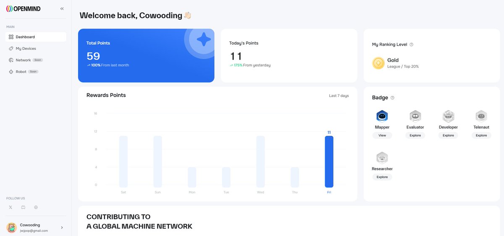Screen dimensions: 504x236
Task: Open the Discord follow link
Action: tap(23, 207)
